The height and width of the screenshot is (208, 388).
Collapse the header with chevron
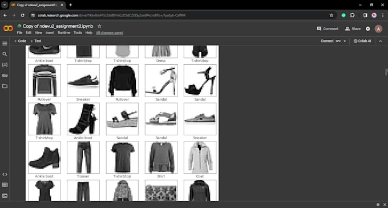click(x=381, y=41)
